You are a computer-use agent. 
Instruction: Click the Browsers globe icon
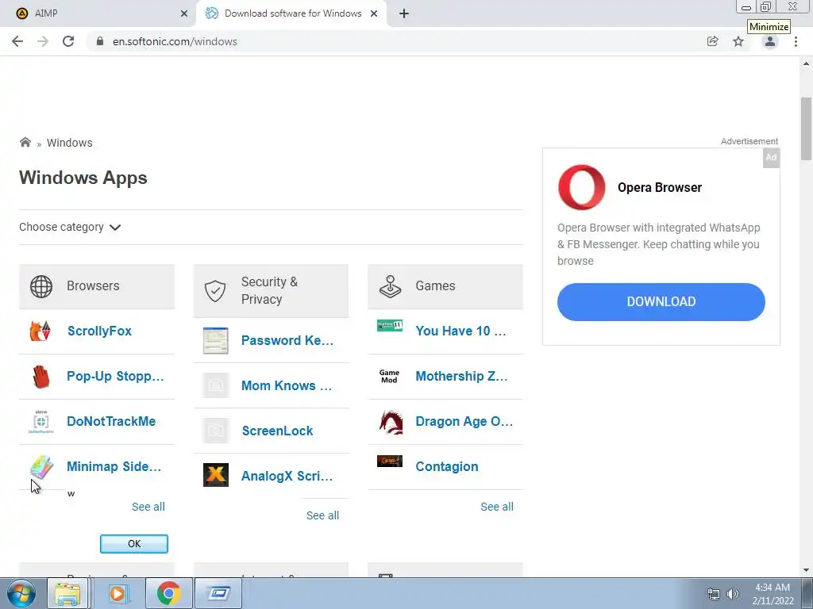[41, 286]
